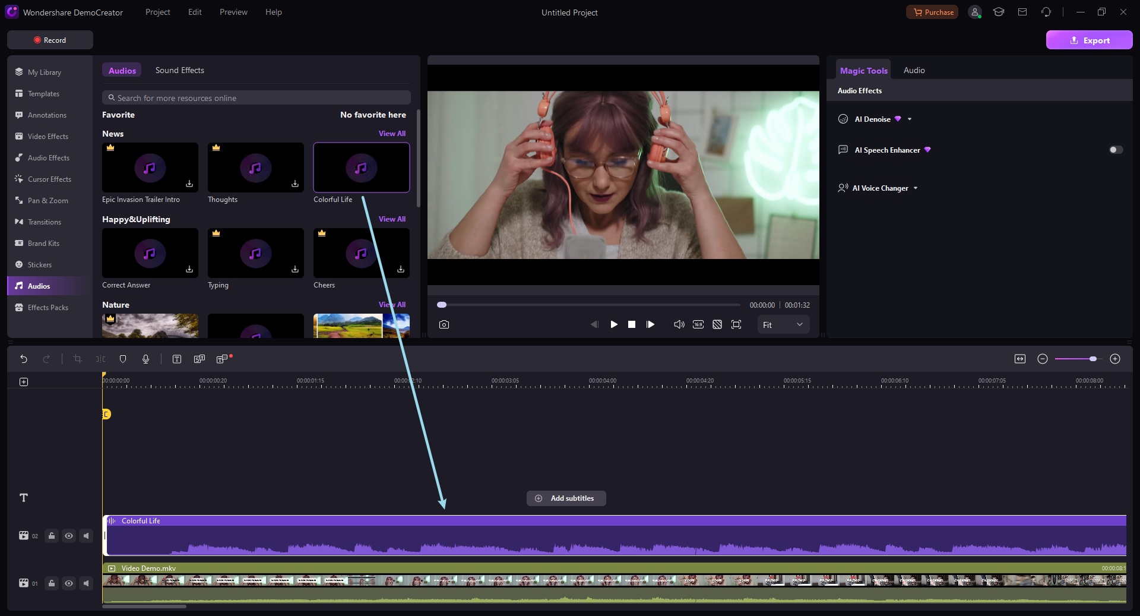
Task: Click the fit timeline to window icon
Action: (1020, 359)
